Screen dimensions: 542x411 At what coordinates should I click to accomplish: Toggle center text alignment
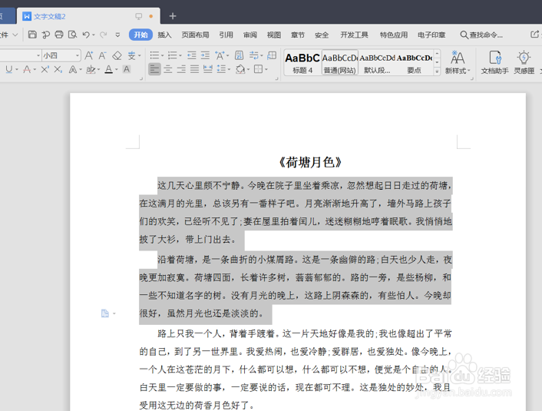[168, 70]
